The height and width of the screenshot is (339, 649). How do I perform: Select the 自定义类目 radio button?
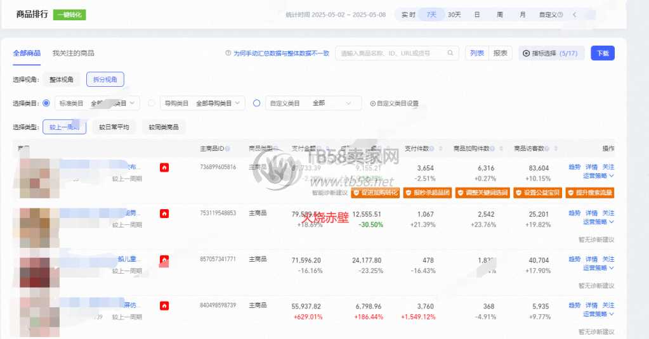point(257,103)
